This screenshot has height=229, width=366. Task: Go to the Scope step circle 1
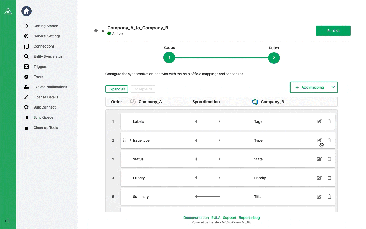point(169,58)
